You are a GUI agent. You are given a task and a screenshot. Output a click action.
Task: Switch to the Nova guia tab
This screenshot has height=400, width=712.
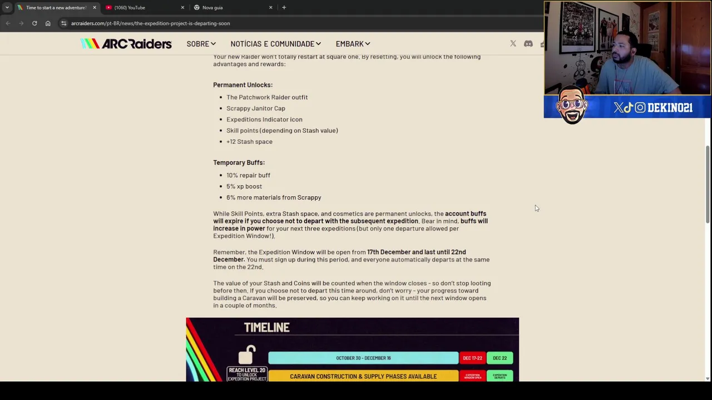click(233, 8)
